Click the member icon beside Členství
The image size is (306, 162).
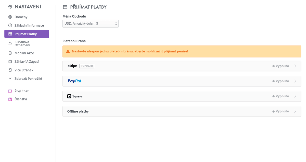10,99
